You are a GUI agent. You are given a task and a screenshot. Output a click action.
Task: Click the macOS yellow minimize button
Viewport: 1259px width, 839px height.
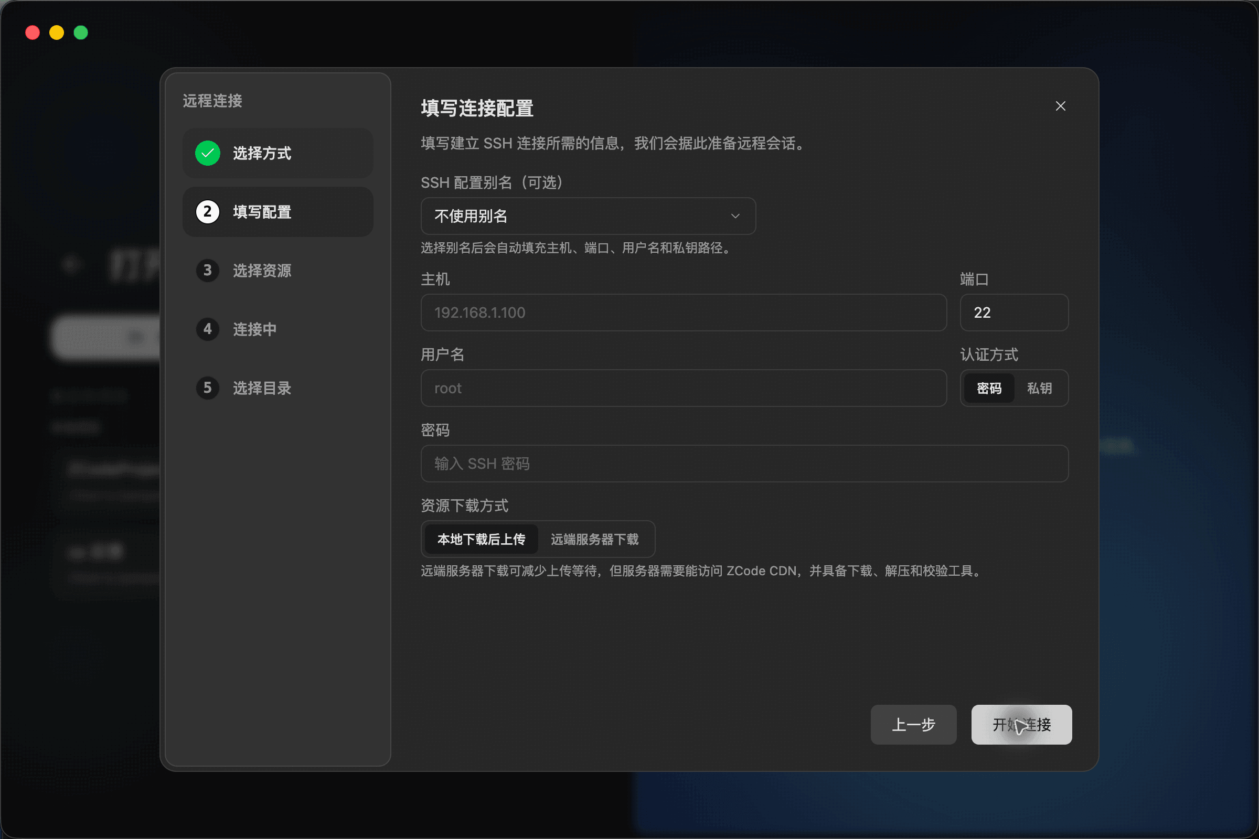coord(57,33)
